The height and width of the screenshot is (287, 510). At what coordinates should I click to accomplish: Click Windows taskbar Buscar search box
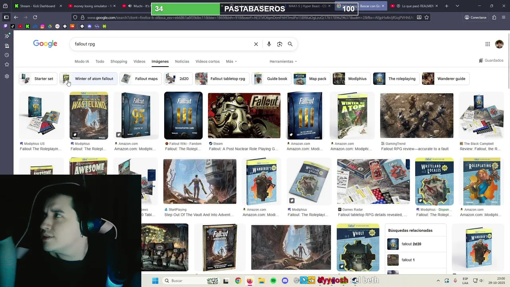pyautogui.click(x=190, y=281)
